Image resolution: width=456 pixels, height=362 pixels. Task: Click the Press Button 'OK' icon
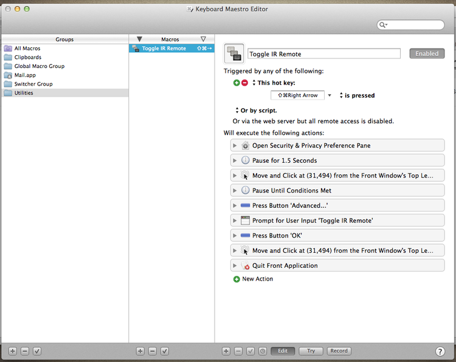tap(246, 235)
